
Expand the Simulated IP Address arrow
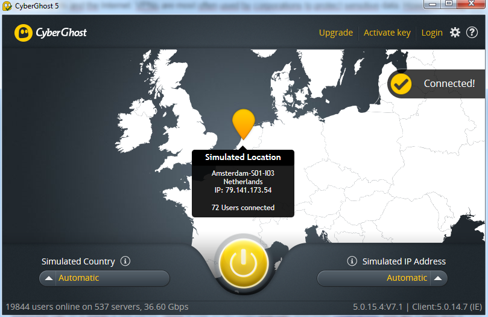click(x=438, y=278)
